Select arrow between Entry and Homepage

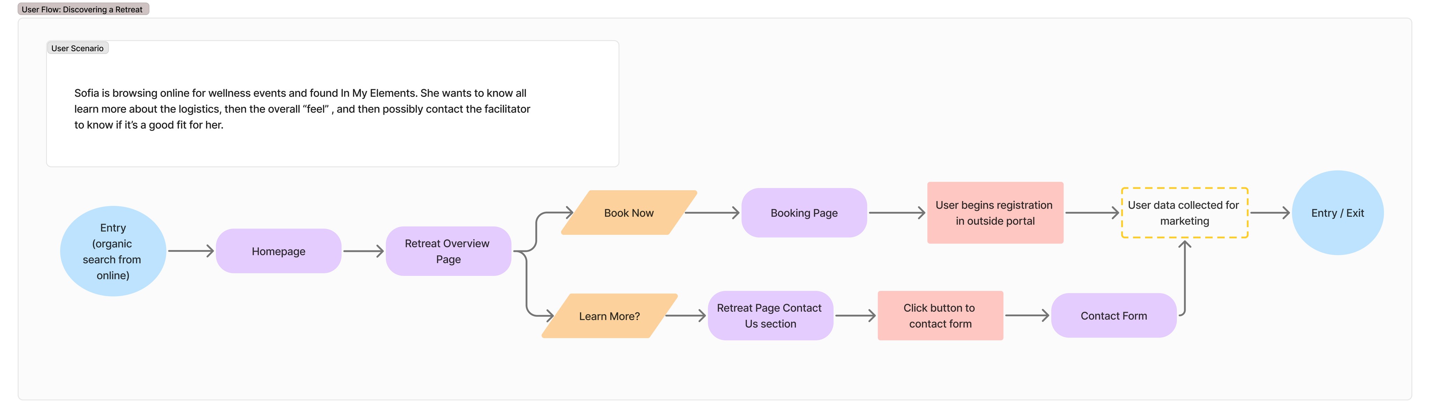[x=190, y=251]
